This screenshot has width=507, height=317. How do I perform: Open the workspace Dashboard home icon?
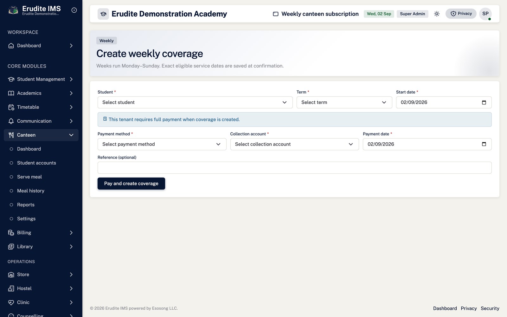(x=11, y=46)
